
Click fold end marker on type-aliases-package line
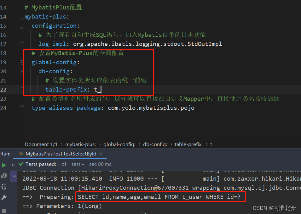pos(22,108)
